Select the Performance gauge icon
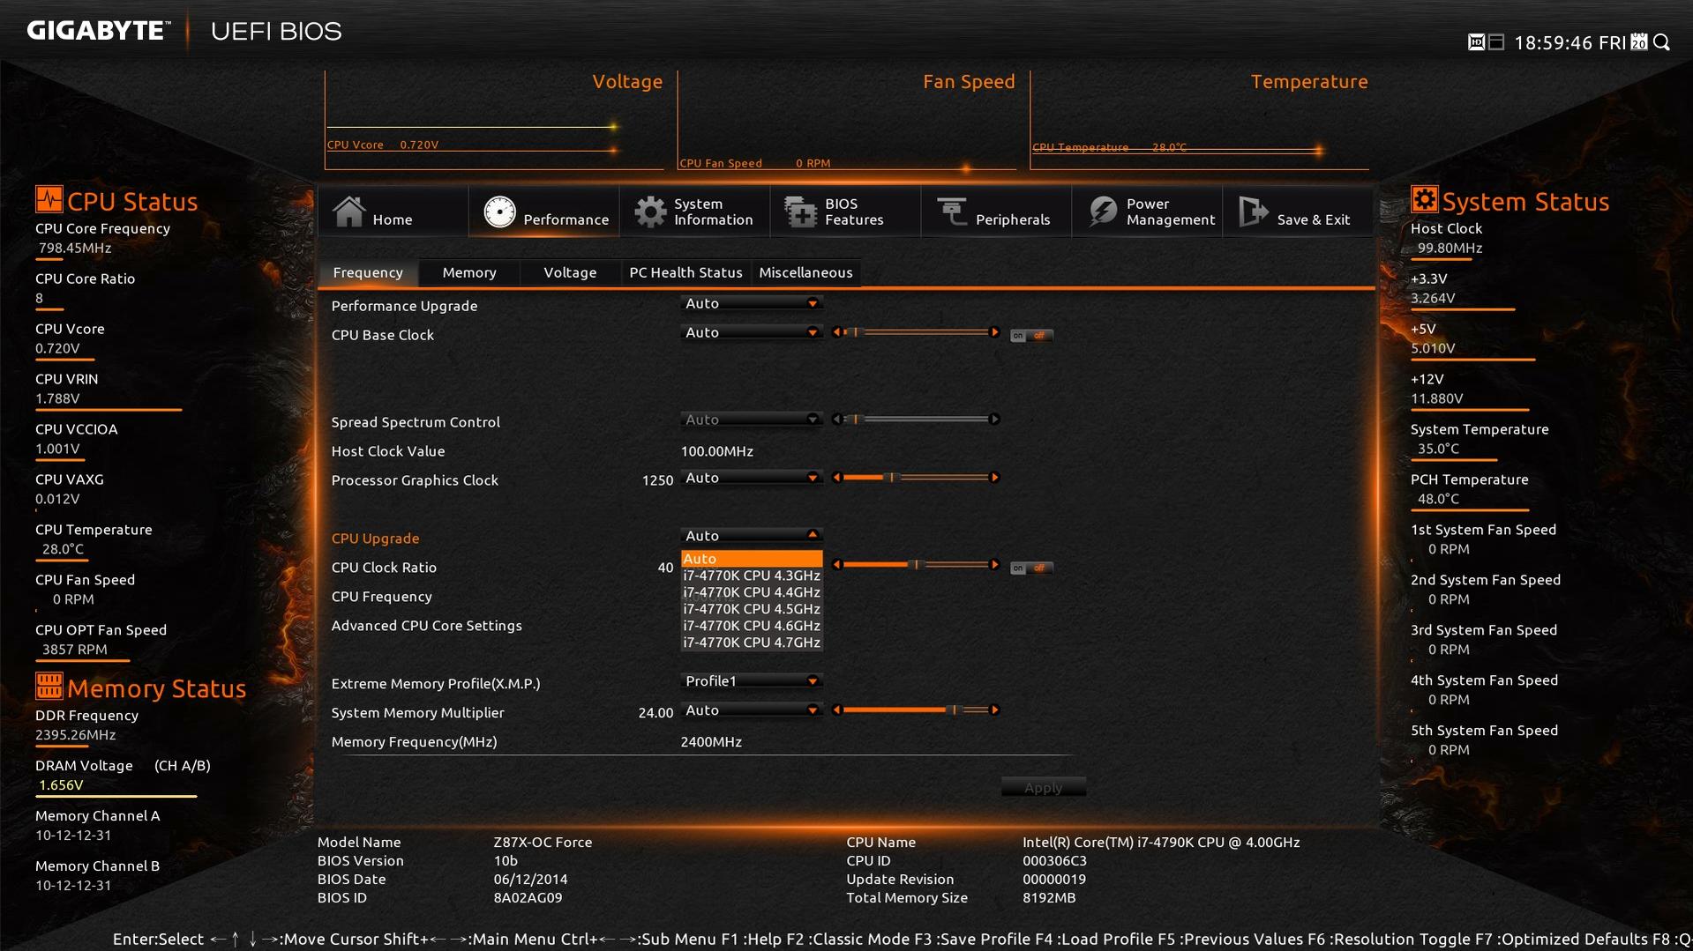The image size is (1693, 951). tap(499, 212)
